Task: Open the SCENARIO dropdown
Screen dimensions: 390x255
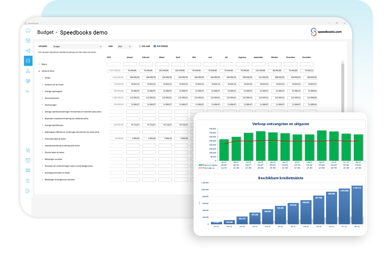Action: click(77, 46)
